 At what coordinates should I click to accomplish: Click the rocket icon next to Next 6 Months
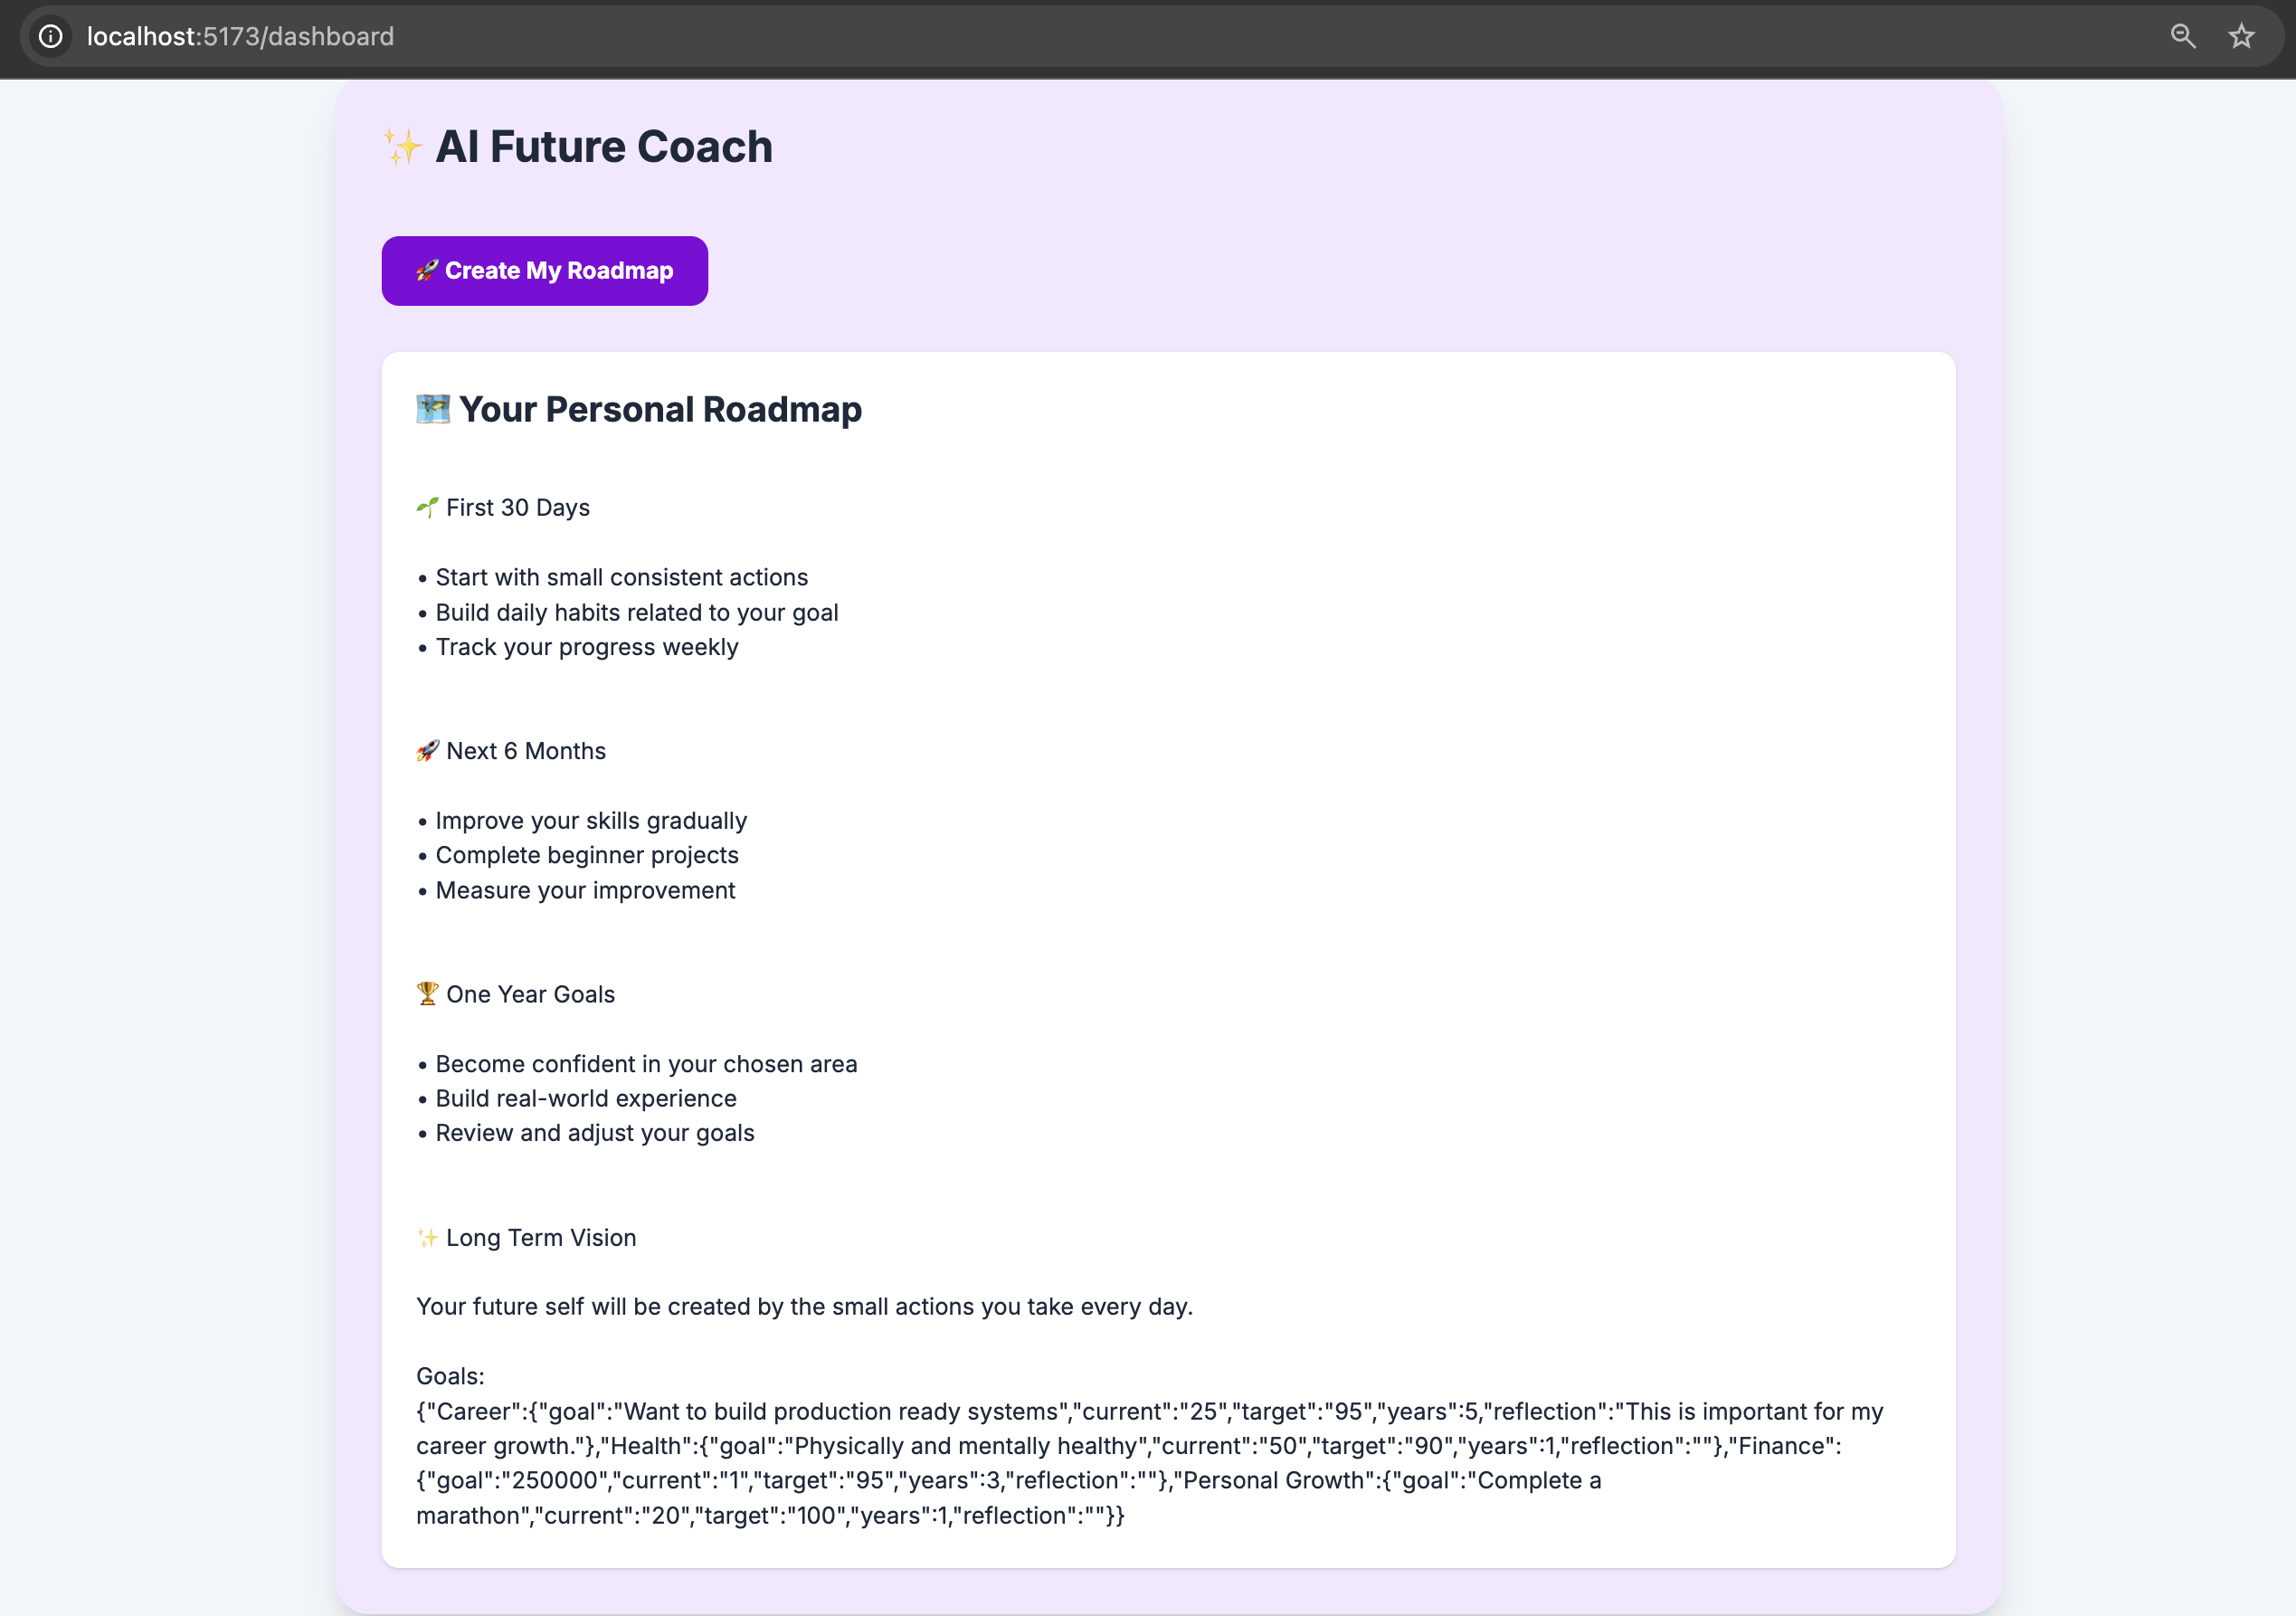pyautogui.click(x=428, y=751)
